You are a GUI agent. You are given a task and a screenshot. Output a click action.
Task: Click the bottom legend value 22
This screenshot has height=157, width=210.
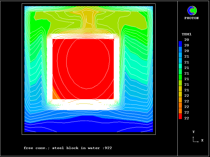click(x=187, y=118)
